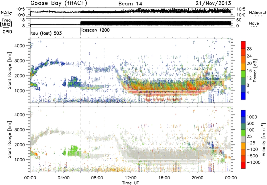
Task: Click the solid line sample under N.Sky
Action: [6, 16]
